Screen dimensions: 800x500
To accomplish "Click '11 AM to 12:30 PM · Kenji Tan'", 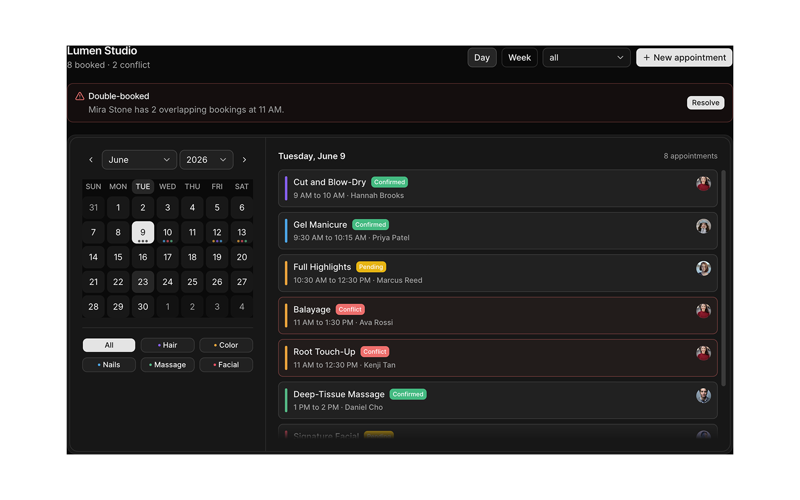I will (x=344, y=365).
